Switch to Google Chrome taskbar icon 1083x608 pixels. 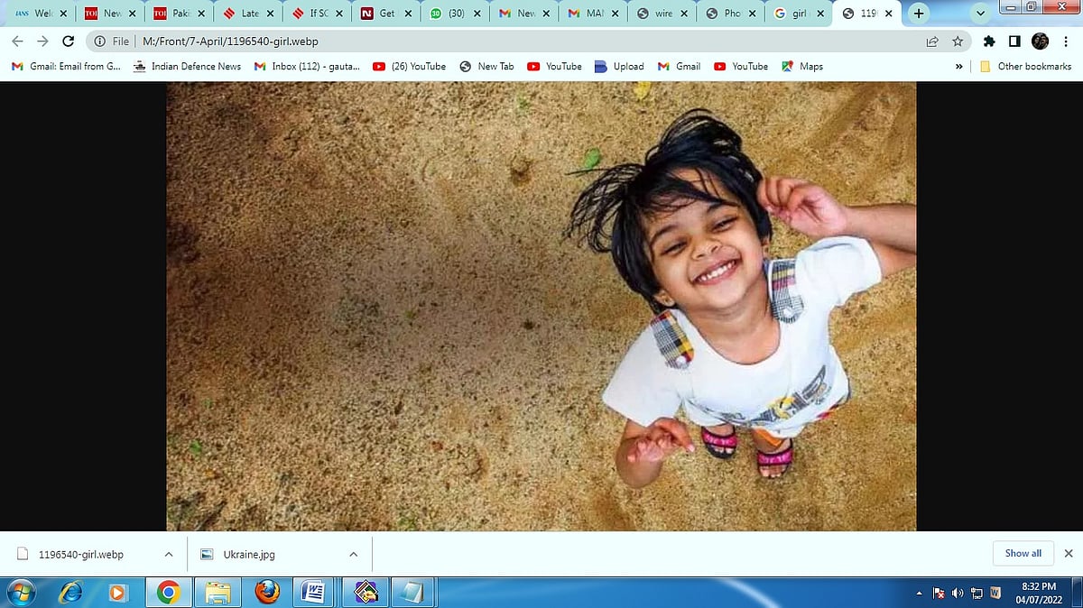pos(168,593)
